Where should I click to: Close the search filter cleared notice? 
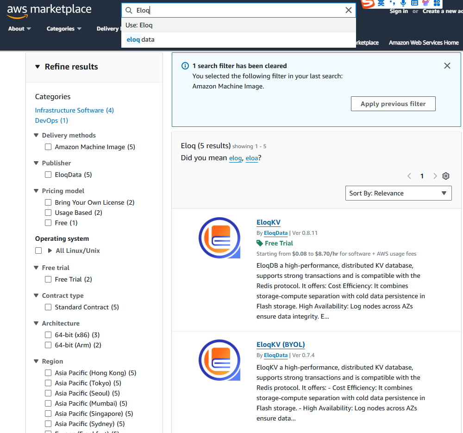pyautogui.click(x=447, y=66)
